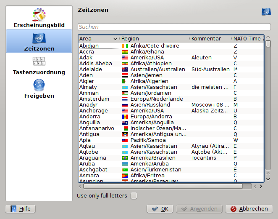
Task: Click Asien/Turkmenistan region text
Action: click(156, 170)
